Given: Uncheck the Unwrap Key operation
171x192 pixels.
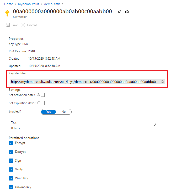Looking at the screenshot, I should coord(11,187).
